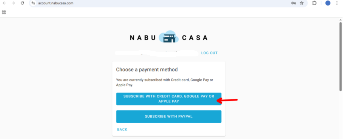Click the vertical scrollbar thumb

[x=340, y=55]
